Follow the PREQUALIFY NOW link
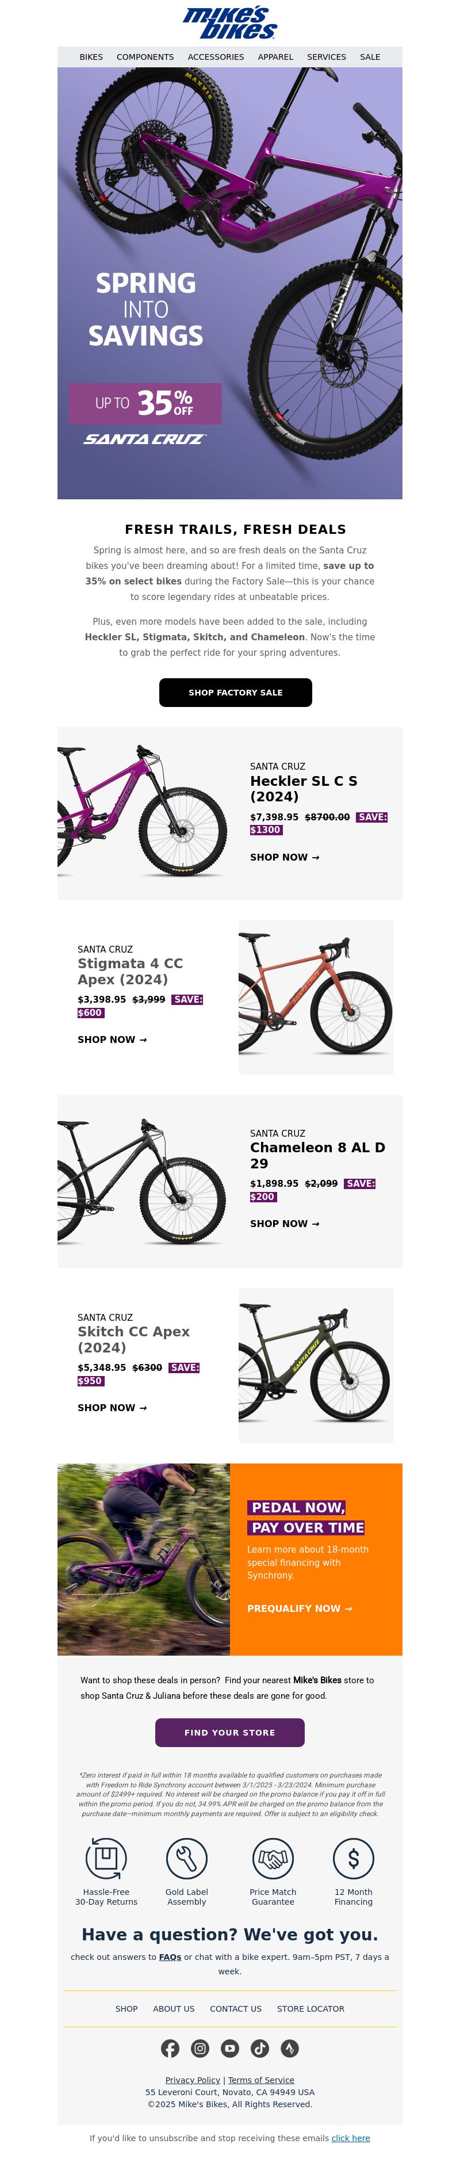Screen dimensions: 460x2163 pyautogui.click(x=300, y=1608)
